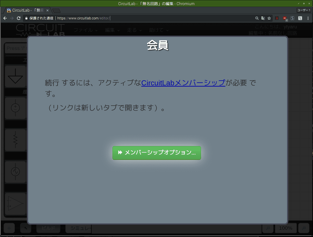313x237 pixels.
Task: Open the CircuitLabメンバーシップ link
Action: [x=183, y=83]
